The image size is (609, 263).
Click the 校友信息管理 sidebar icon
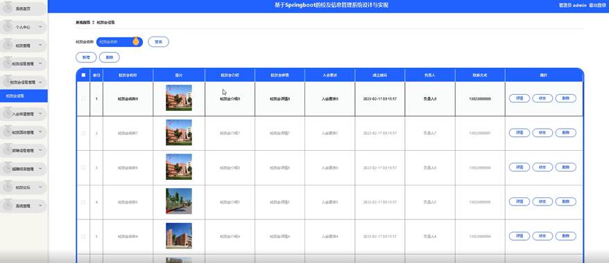pyautogui.click(x=8, y=64)
